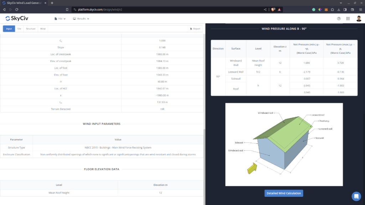This screenshot has width=365, height=205.
Task: Open the browser hamburger menu
Action: (360, 9)
